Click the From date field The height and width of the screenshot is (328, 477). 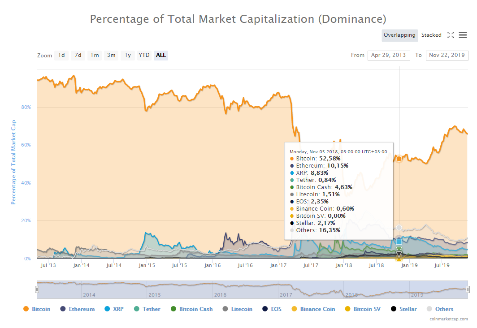(389, 55)
